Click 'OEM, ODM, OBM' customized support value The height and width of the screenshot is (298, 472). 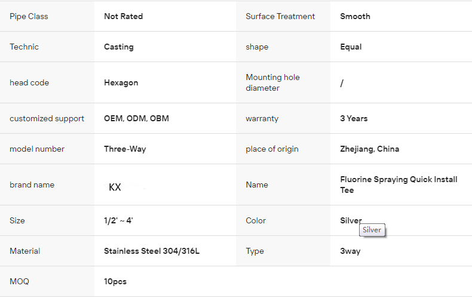(136, 118)
